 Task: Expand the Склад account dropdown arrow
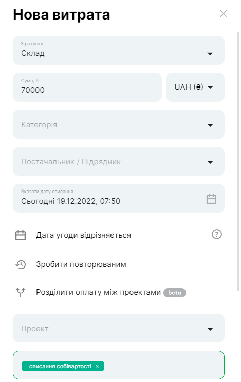pyautogui.click(x=210, y=54)
